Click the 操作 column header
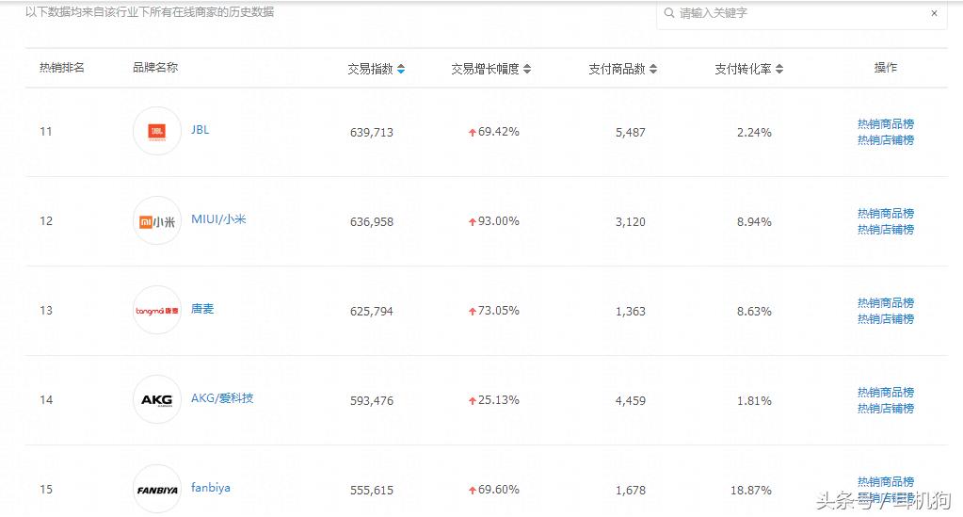963x517 pixels. tap(886, 68)
